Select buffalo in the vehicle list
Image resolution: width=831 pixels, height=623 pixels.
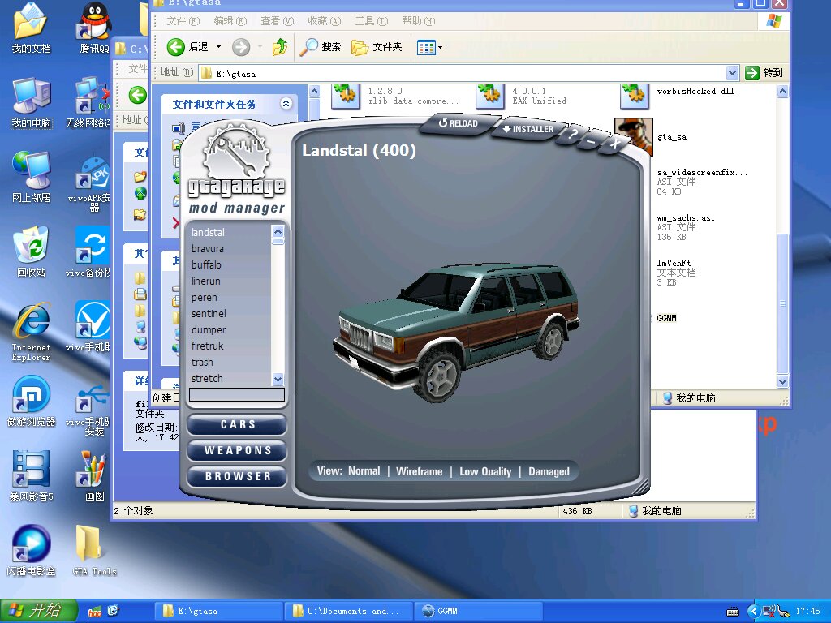[230, 265]
